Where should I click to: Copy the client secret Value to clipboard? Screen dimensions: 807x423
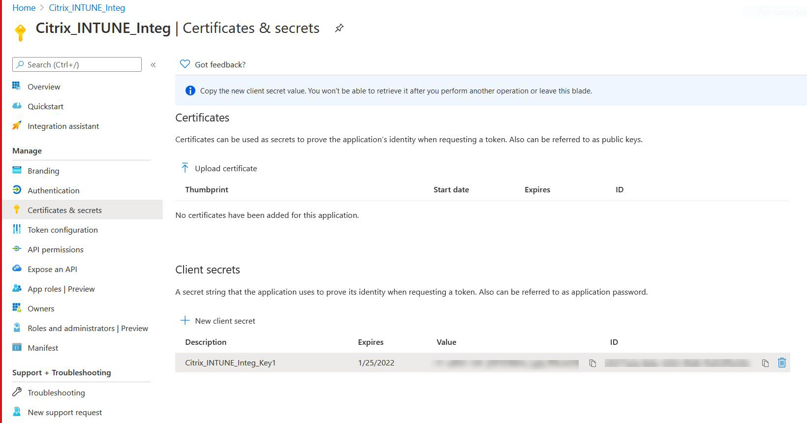point(592,363)
